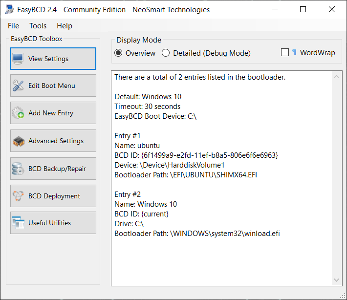Click the BCD Deployment button label
This screenshot has height=300, width=347.
coord(54,196)
